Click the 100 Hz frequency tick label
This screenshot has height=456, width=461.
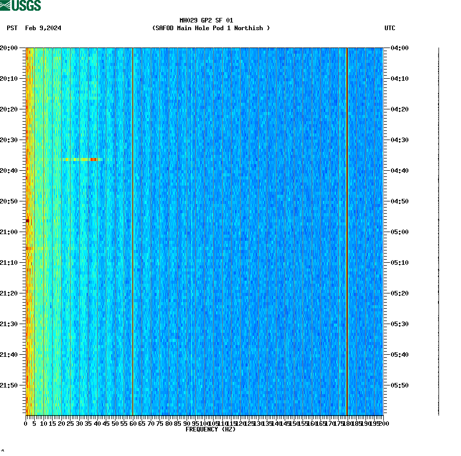pyautogui.click(x=202, y=424)
